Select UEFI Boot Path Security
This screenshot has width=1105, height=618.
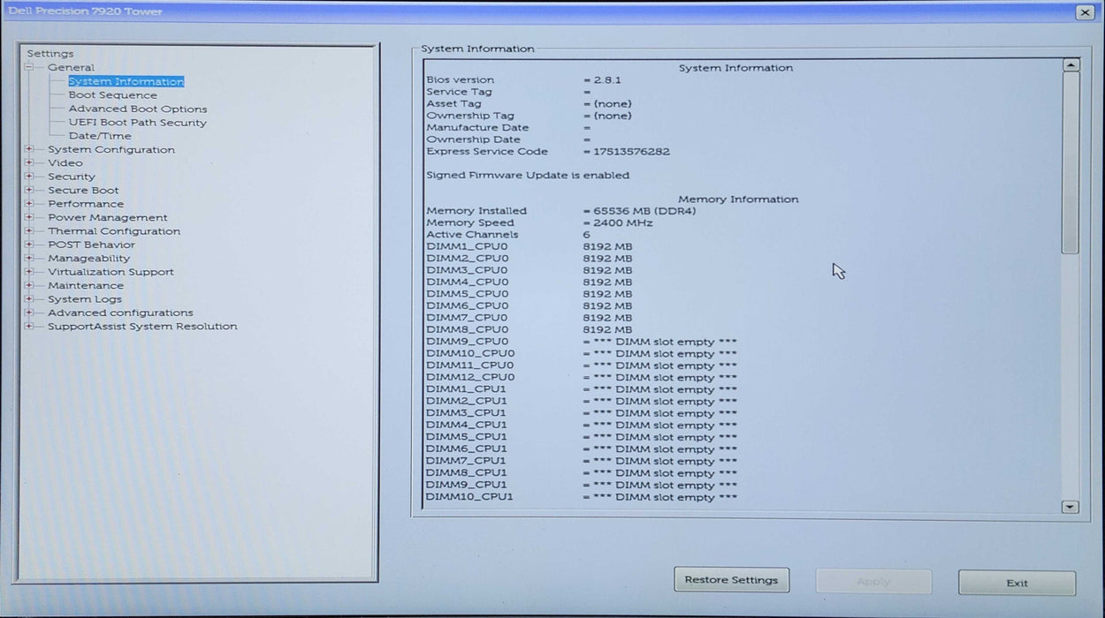(135, 122)
